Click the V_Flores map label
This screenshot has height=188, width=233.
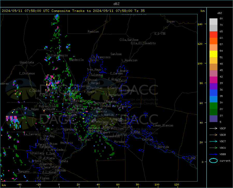tap(43, 178)
